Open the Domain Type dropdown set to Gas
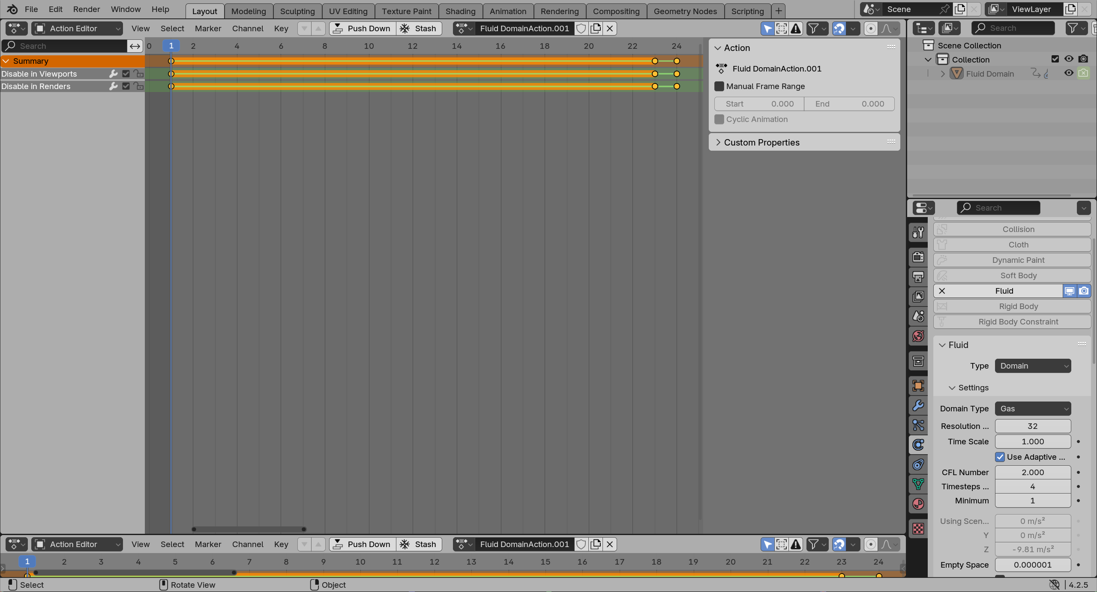The width and height of the screenshot is (1097, 592). click(x=1032, y=408)
